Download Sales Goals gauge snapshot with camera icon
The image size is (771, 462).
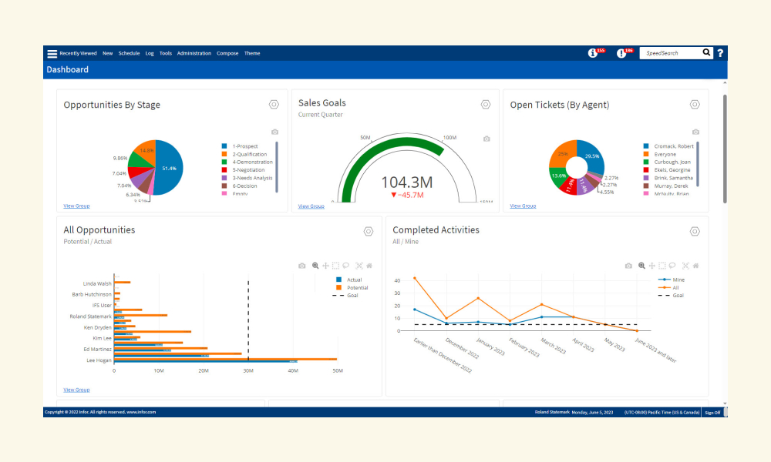point(487,139)
